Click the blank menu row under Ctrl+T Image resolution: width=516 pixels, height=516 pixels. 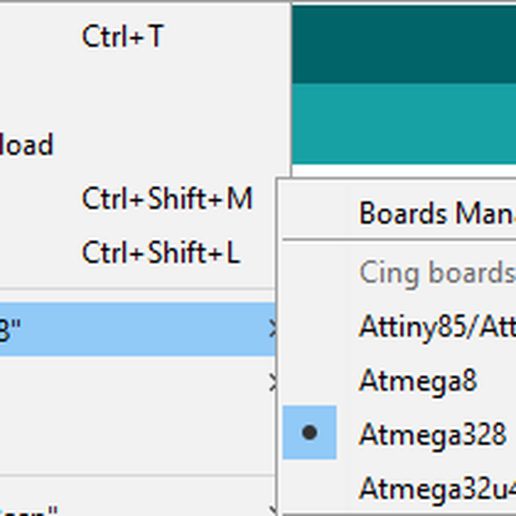[129, 90]
